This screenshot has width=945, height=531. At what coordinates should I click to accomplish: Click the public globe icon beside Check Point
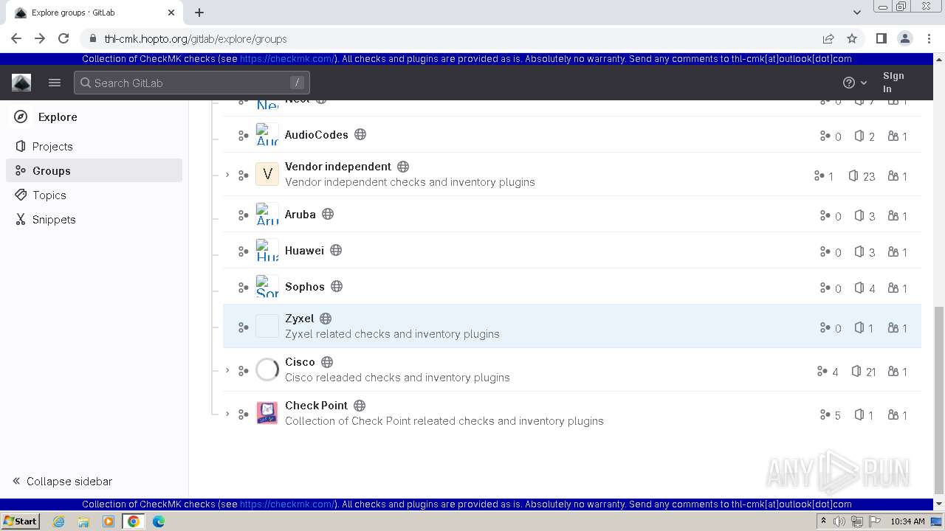(360, 406)
